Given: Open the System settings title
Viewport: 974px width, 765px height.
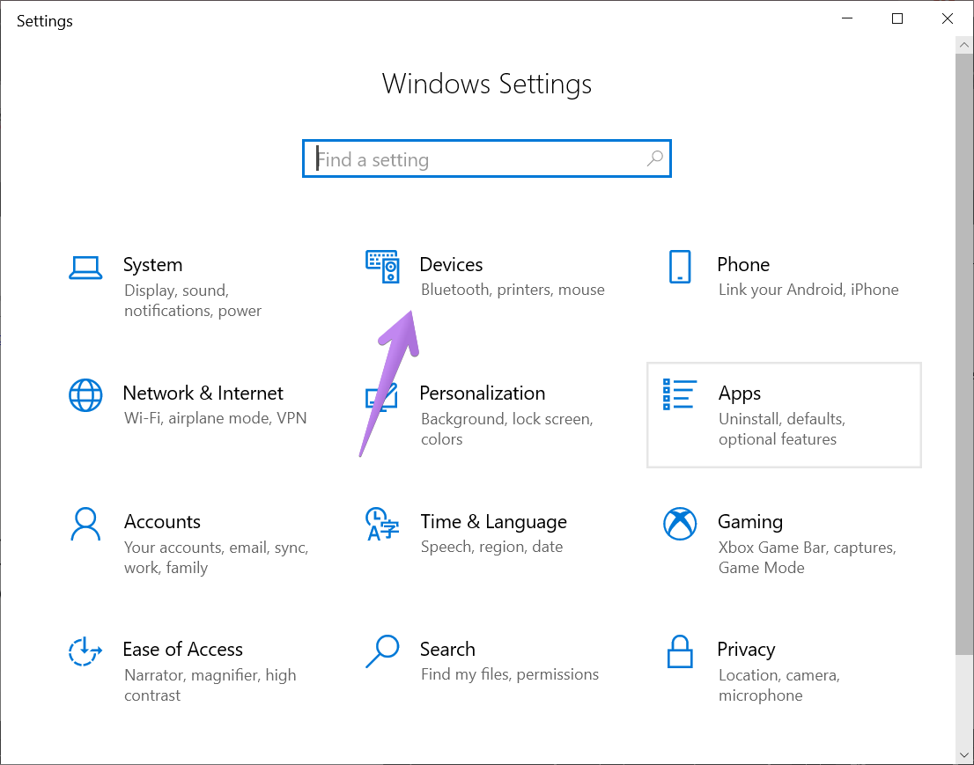Looking at the screenshot, I should coord(153,264).
